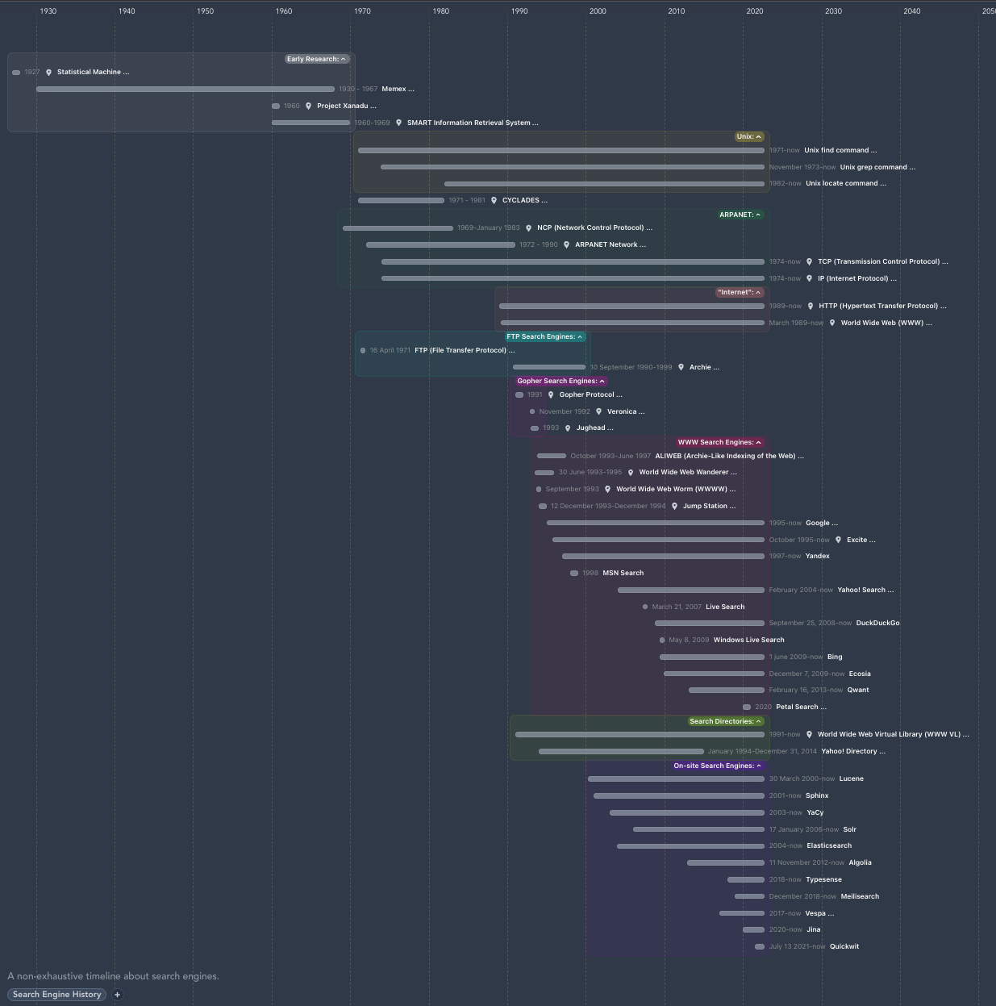Viewport: 996px width, 1006px height.
Task: Click pin icon for TCP (Transmission Control Protocol)
Action: tap(809, 262)
